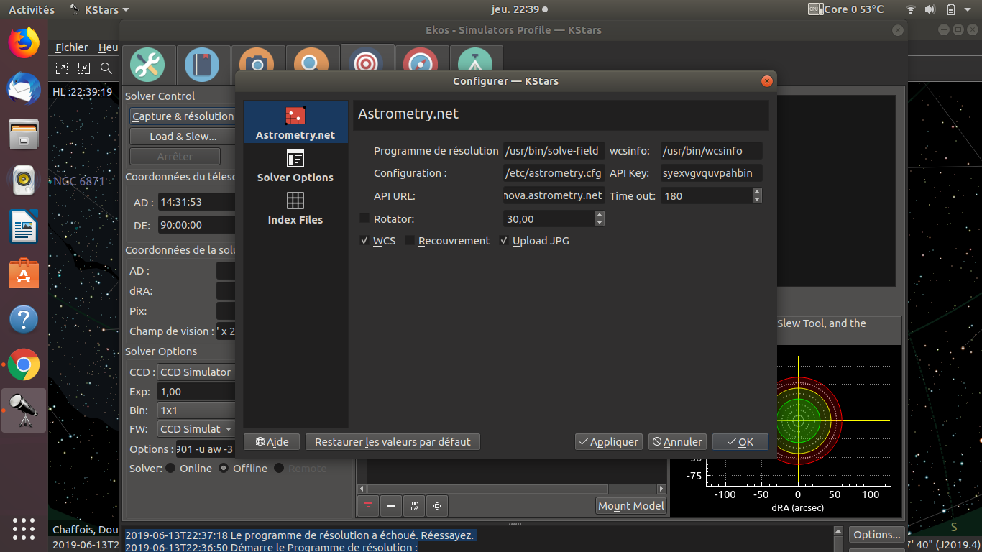Launch Firefox from the dock
This screenshot has width=982, height=552.
[24, 43]
